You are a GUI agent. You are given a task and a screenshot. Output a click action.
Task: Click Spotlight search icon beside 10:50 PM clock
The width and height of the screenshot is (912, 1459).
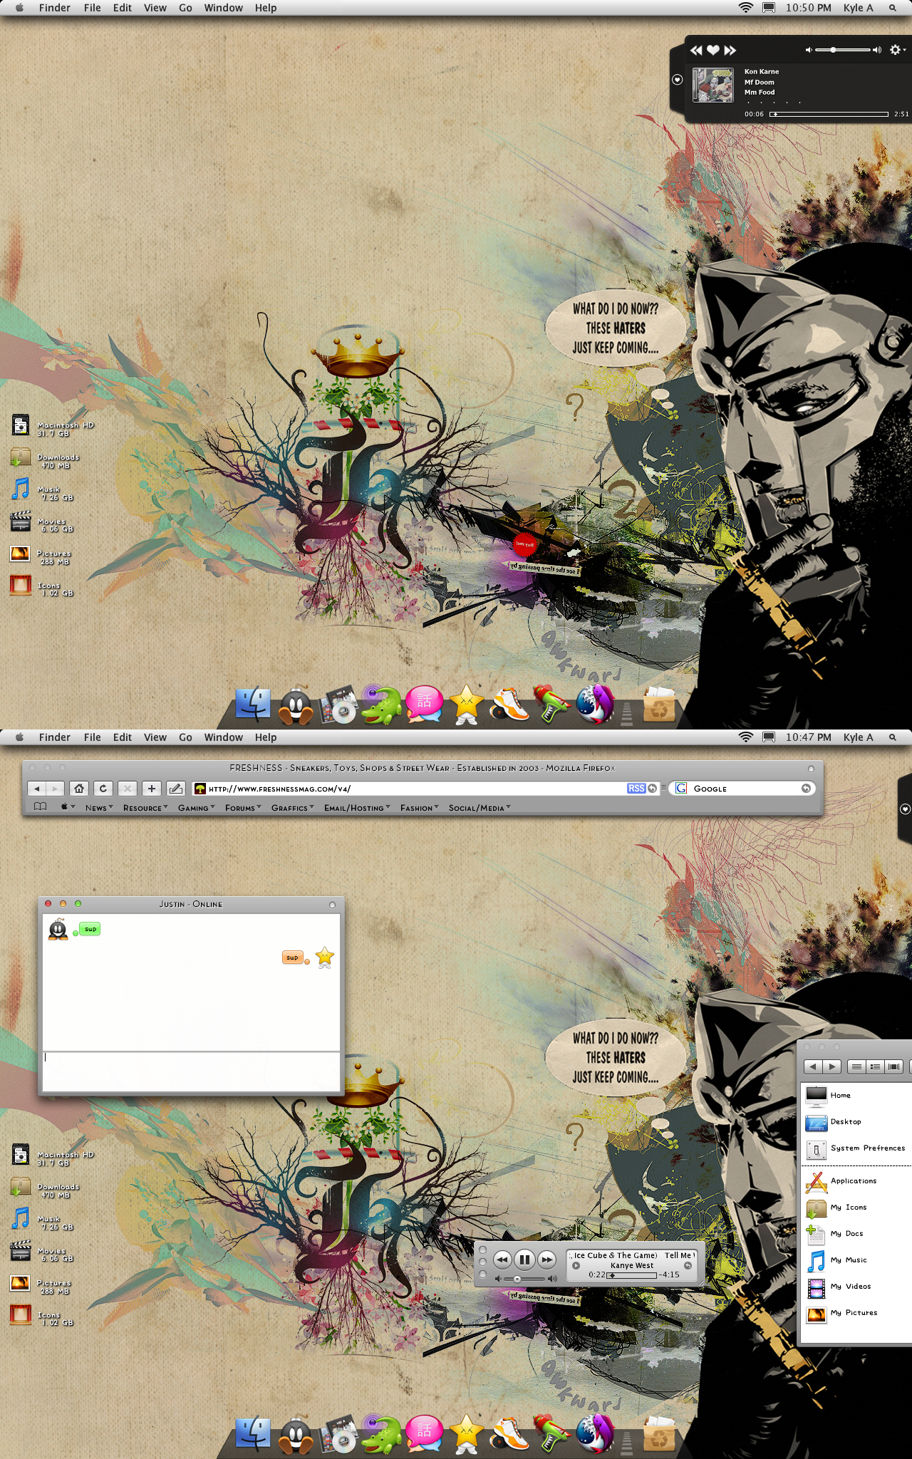tap(892, 8)
